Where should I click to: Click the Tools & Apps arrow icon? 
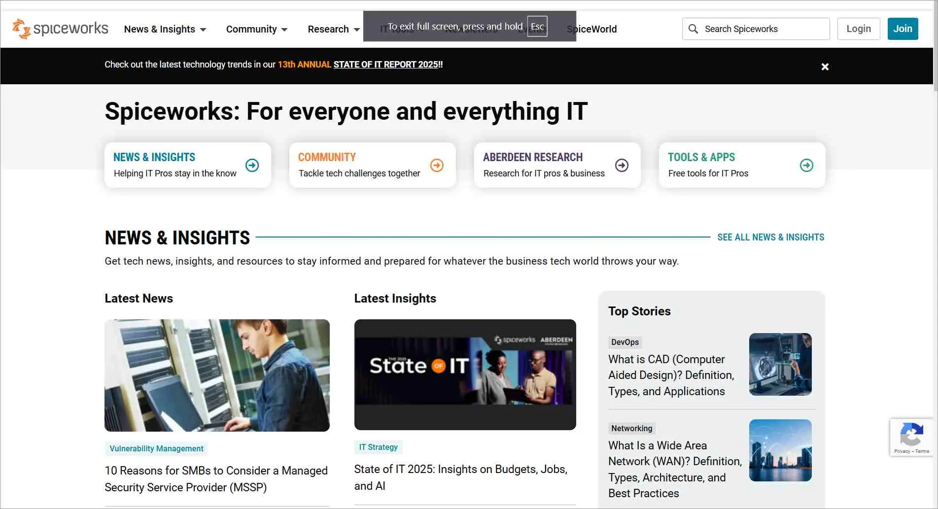click(806, 165)
